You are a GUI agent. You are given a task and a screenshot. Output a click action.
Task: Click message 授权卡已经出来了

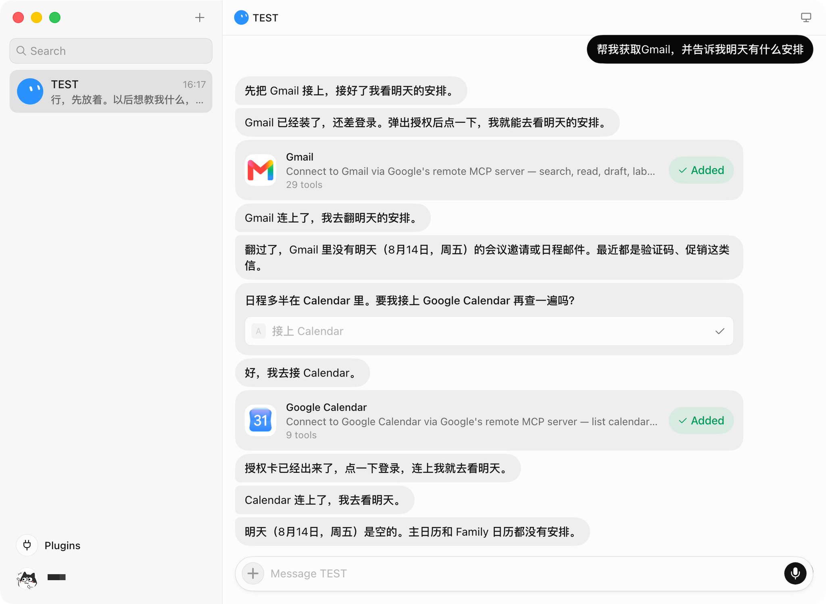(378, 468)
